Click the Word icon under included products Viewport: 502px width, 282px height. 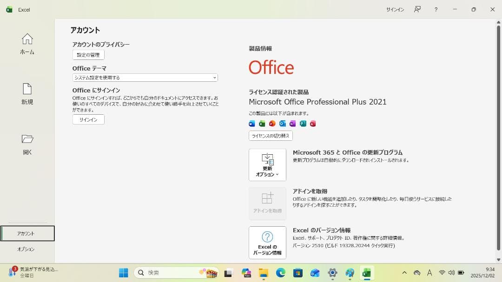point(251,124)
